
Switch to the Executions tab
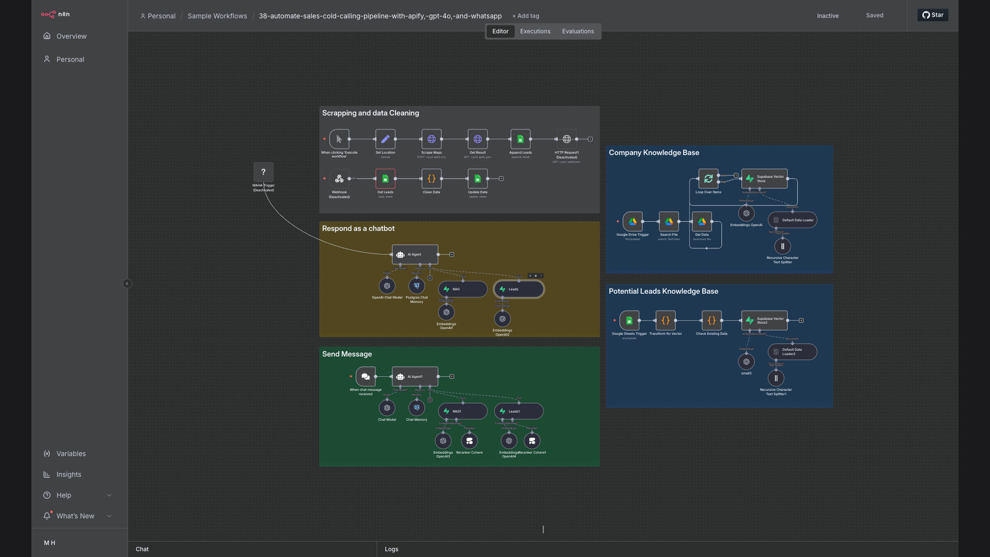(535, 31)
